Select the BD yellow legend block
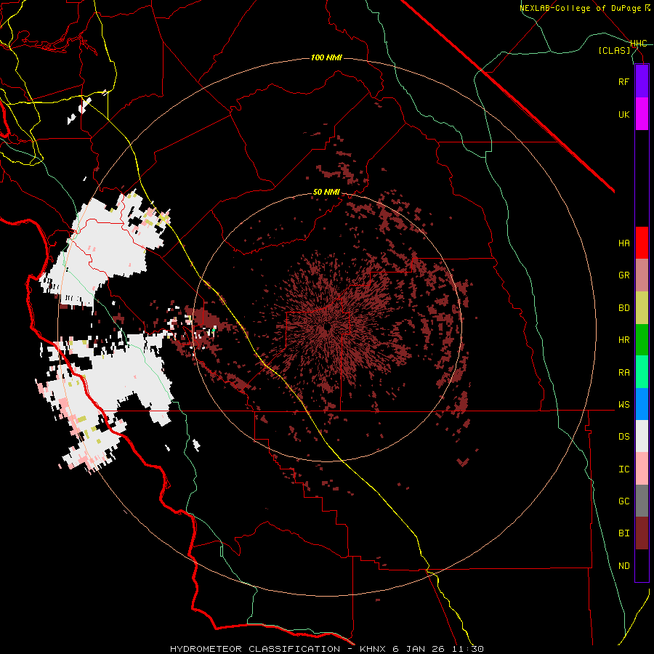The width and height of the screenshot is (654, 654). pyautogui.click(x=642, y=308)
